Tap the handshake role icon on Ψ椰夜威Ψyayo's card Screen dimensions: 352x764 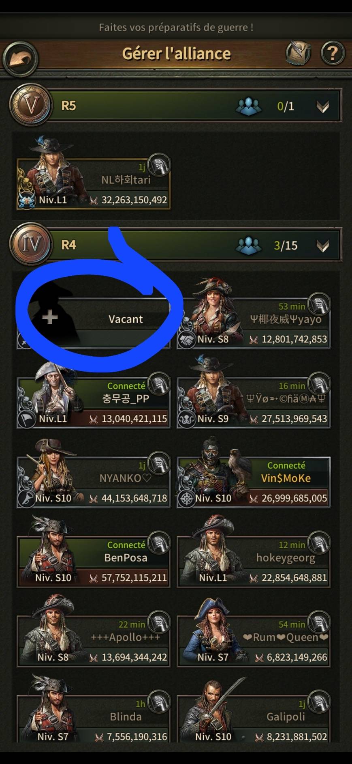(x=187, y=340)
